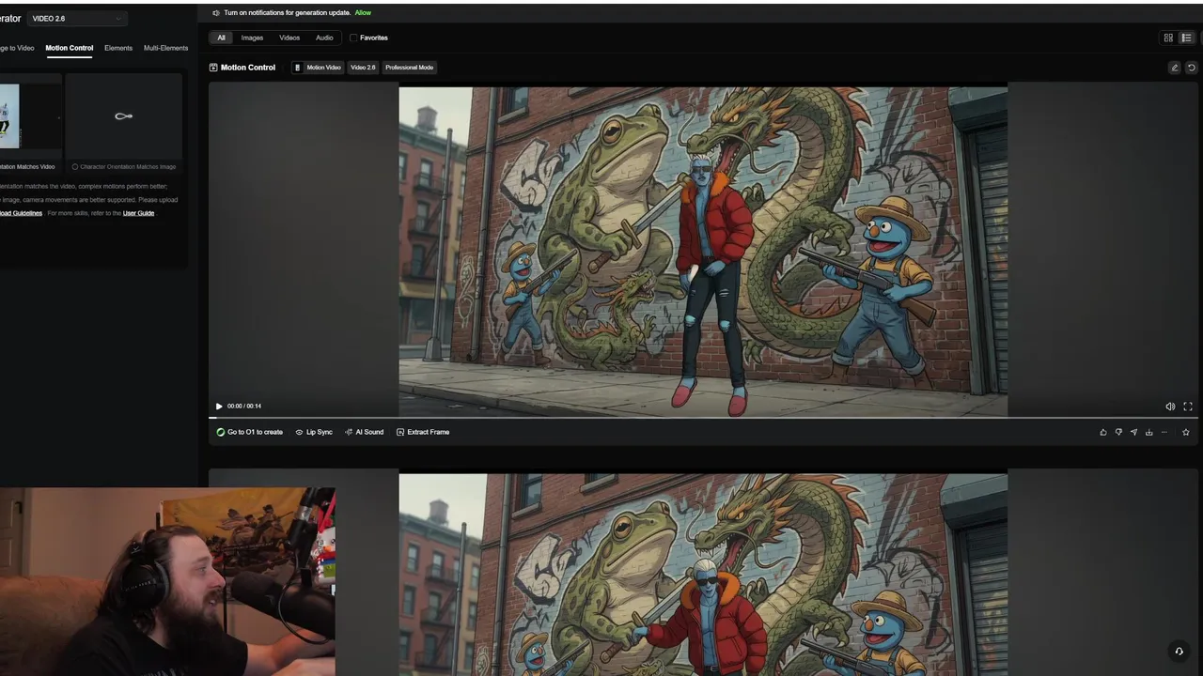Click the regenerate arrow icon
The width and height of the screenshot is (1203, 676).
coord(1191,68)
